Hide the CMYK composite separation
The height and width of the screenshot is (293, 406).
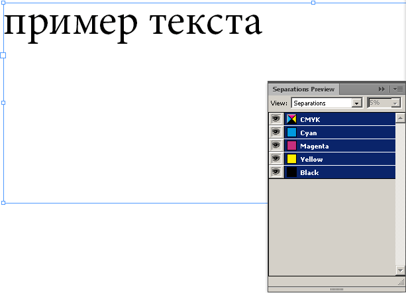pos(276,119)
